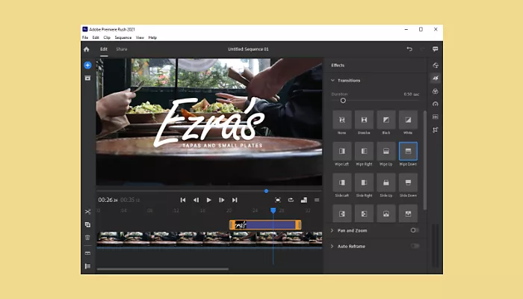This screenshot has width=523, height=299.
Task: Open the Color panel icon
Action: click(x=436, y=91)
